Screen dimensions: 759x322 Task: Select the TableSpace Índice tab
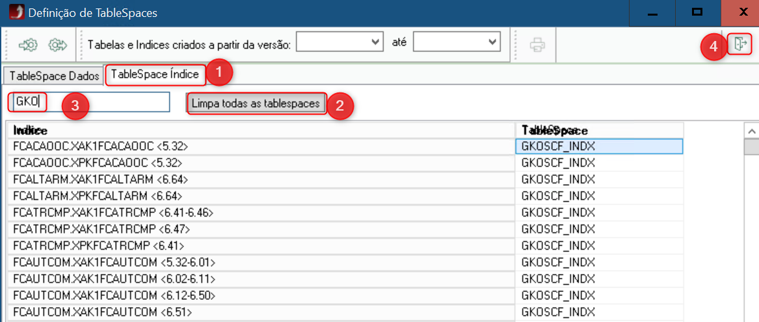tap(155, 75)
